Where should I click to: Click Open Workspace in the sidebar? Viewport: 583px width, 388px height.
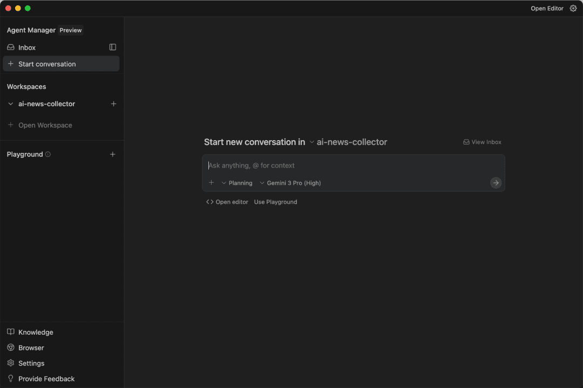[x=45, y=125]
